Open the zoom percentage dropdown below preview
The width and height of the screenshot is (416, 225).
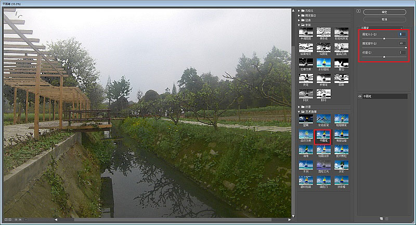25,220
